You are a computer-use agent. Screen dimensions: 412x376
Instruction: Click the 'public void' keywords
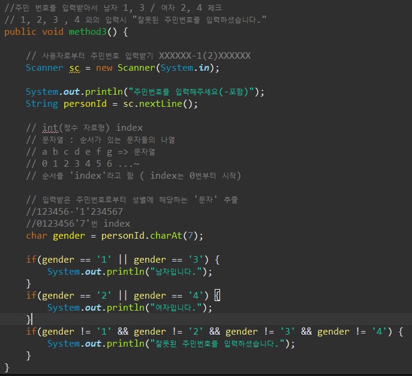coord(34,32)
